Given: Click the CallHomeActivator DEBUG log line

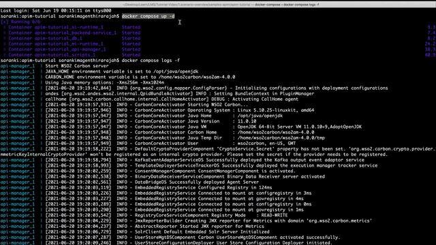Looking at the screenshot, I should pyautogui.click(x=149, y=99).
